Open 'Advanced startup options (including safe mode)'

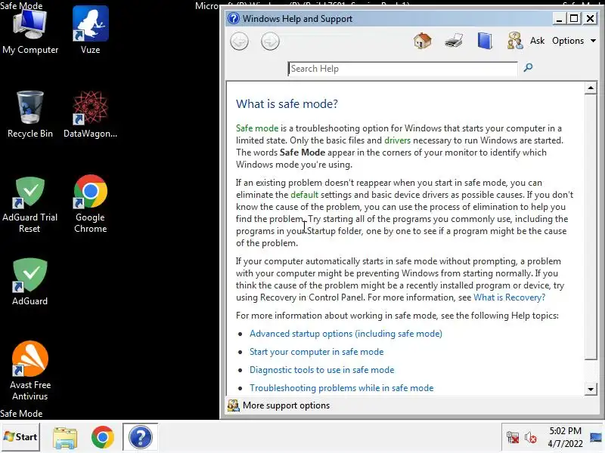point(346,334)
